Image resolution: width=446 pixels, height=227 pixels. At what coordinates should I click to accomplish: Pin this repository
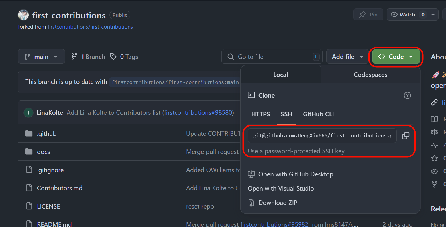(x=368, y=15)
